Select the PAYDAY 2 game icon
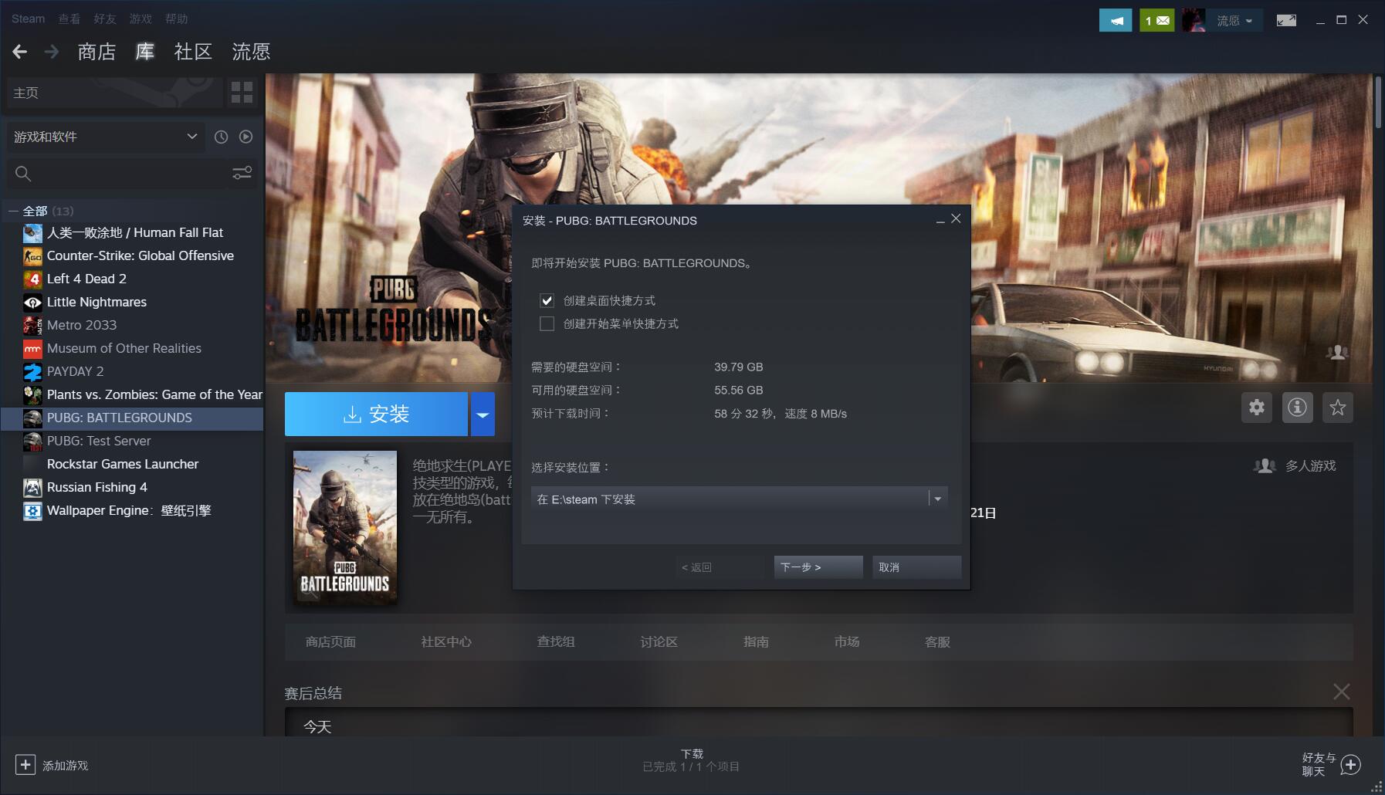 coord(32,371)
